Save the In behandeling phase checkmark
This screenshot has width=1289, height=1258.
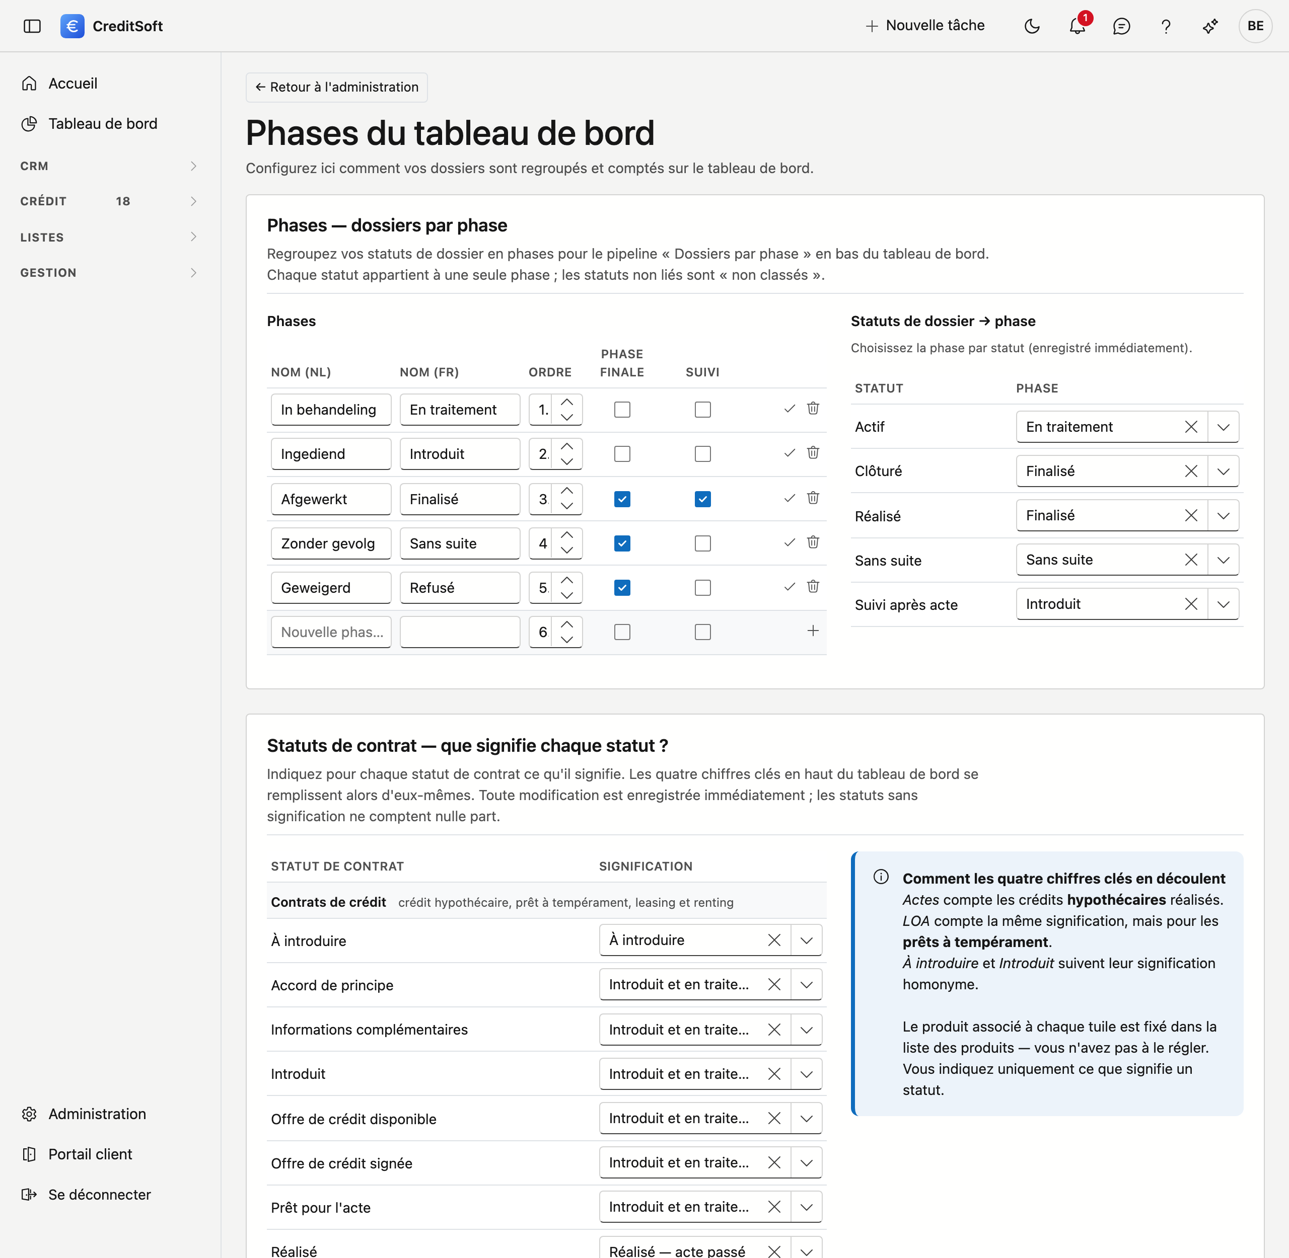(x=790, y=409)
